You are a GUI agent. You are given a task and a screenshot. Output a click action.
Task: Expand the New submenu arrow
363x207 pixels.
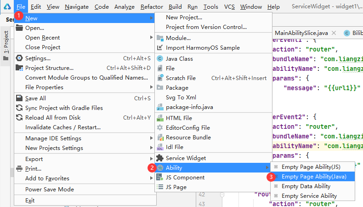click(x=151, y=18)
